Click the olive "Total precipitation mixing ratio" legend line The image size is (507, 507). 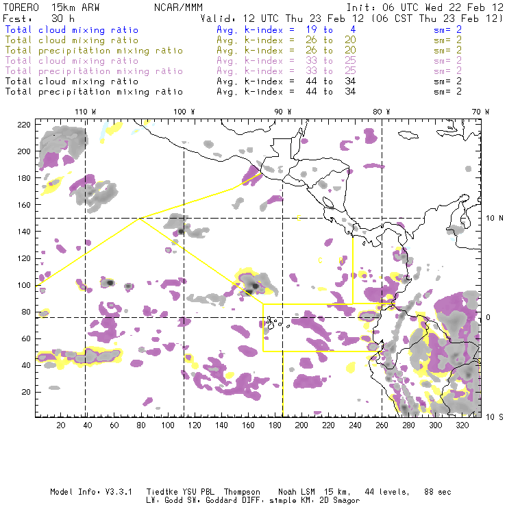tap(94, 51)
